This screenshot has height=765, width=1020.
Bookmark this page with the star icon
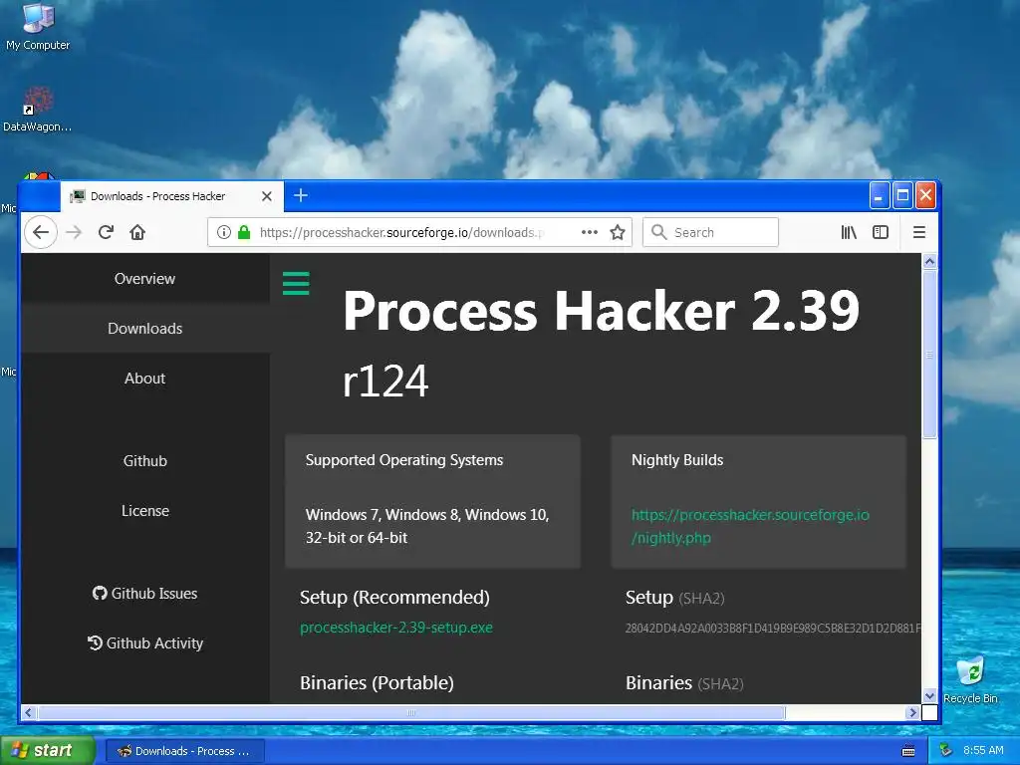pos(618,232)
